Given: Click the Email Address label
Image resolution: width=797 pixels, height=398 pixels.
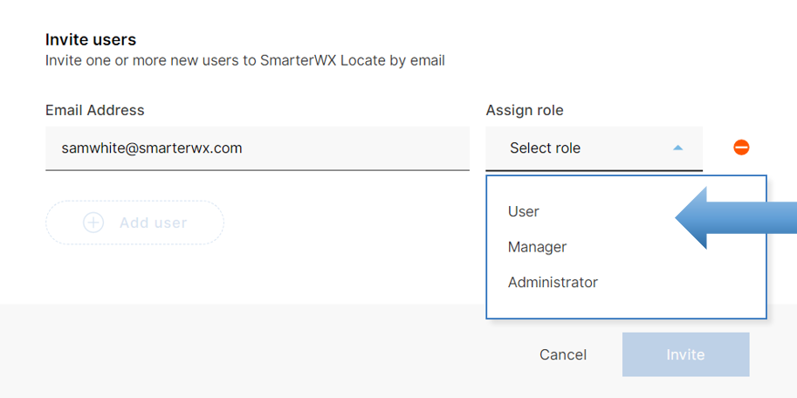Looking at the screenshot, I should pos(95,110).
